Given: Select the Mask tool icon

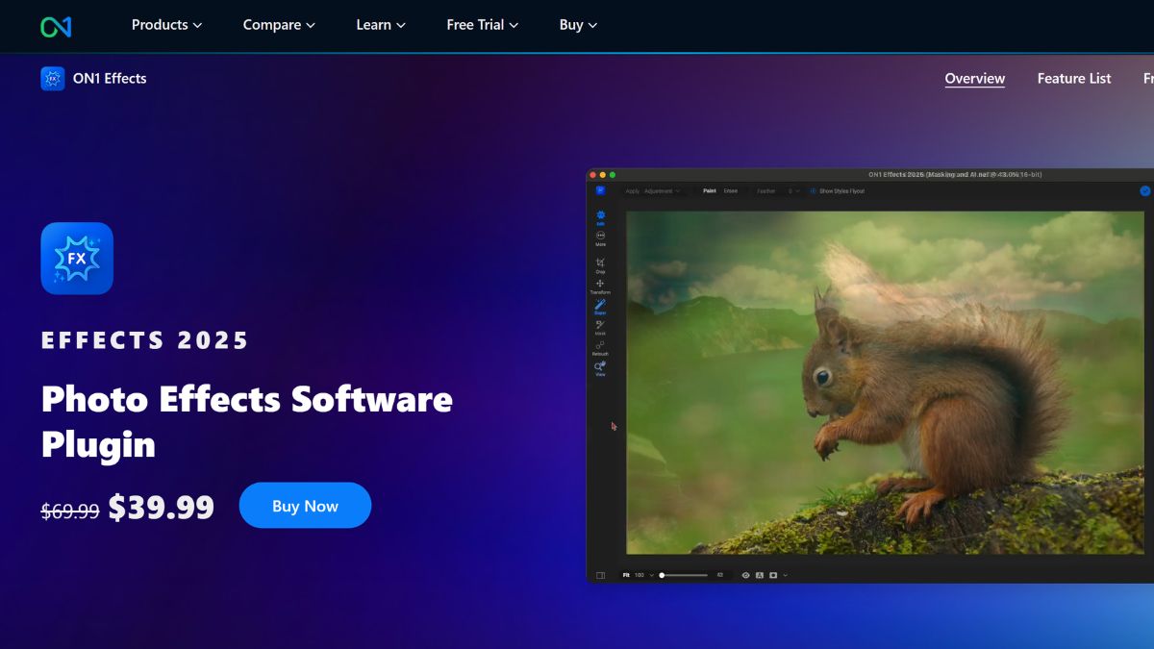Looking at the screenshot, I should 600,327.
